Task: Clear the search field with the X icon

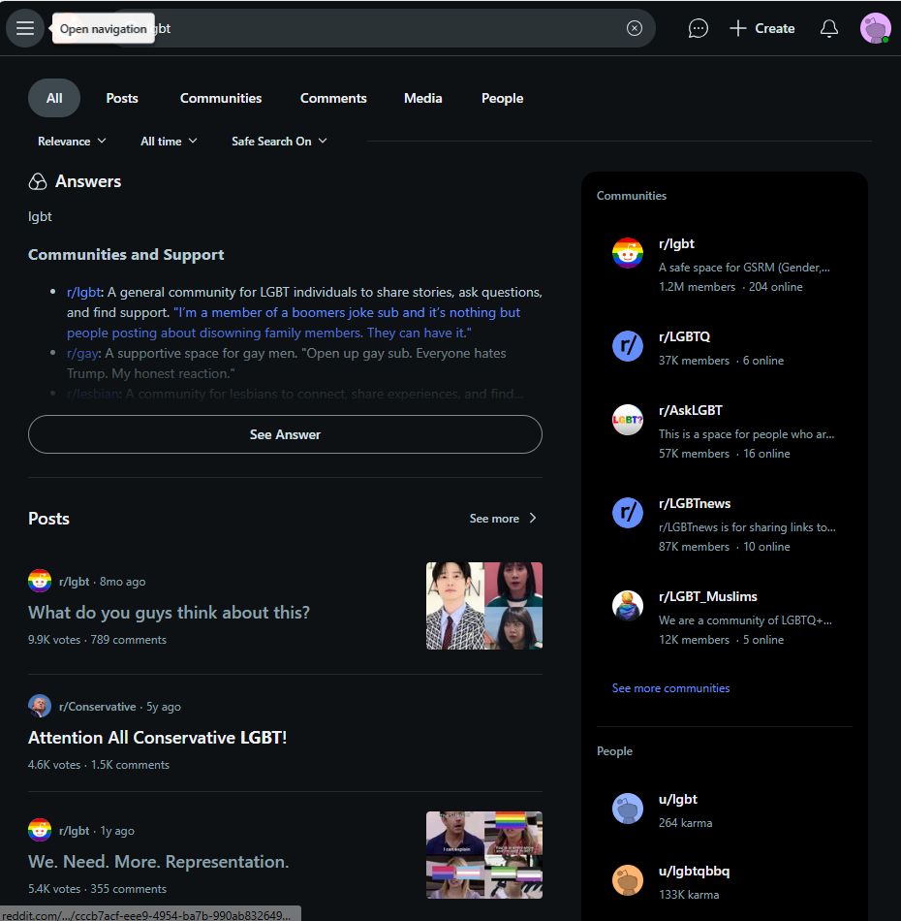Action: point(634,28)
